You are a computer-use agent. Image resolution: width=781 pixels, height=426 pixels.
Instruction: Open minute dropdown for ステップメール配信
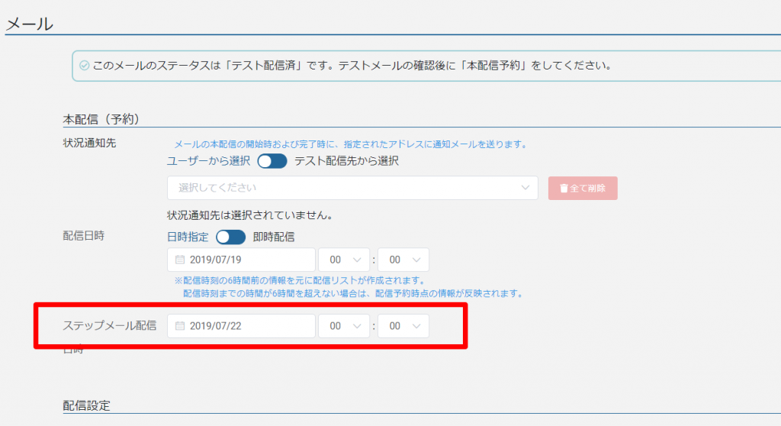click(x=403, y=326)
